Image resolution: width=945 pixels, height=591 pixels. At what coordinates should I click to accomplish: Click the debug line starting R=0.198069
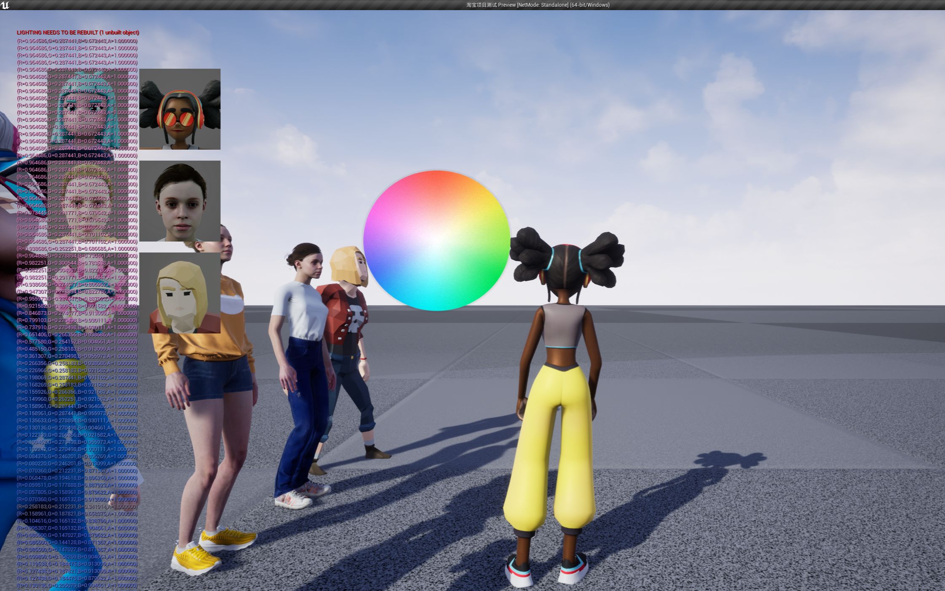[x=77, y=378]
